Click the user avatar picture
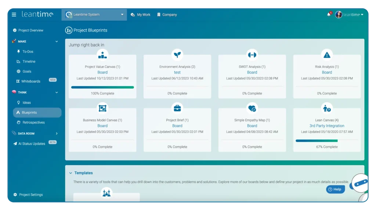 339,15
